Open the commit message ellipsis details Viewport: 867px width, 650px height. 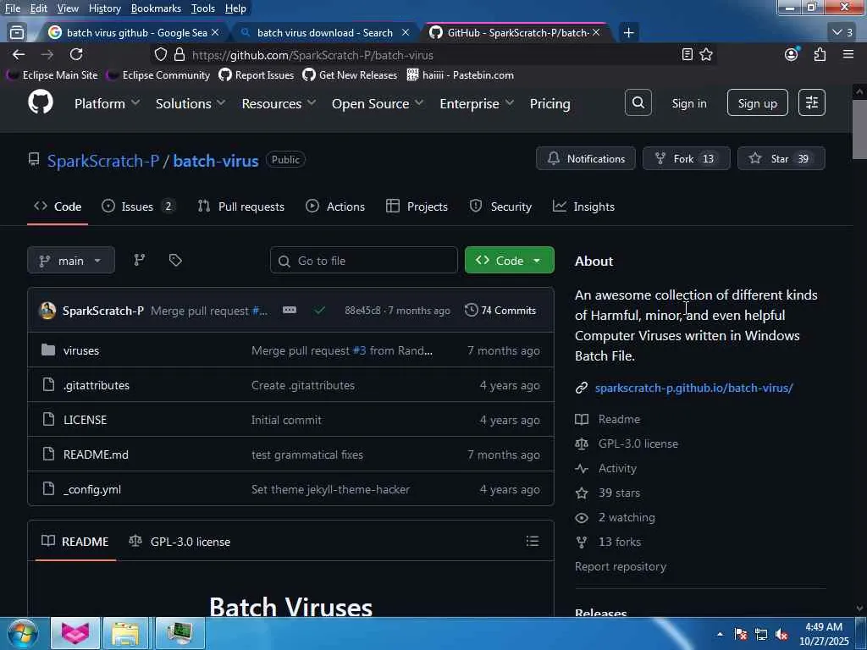[x=290, y=310]
